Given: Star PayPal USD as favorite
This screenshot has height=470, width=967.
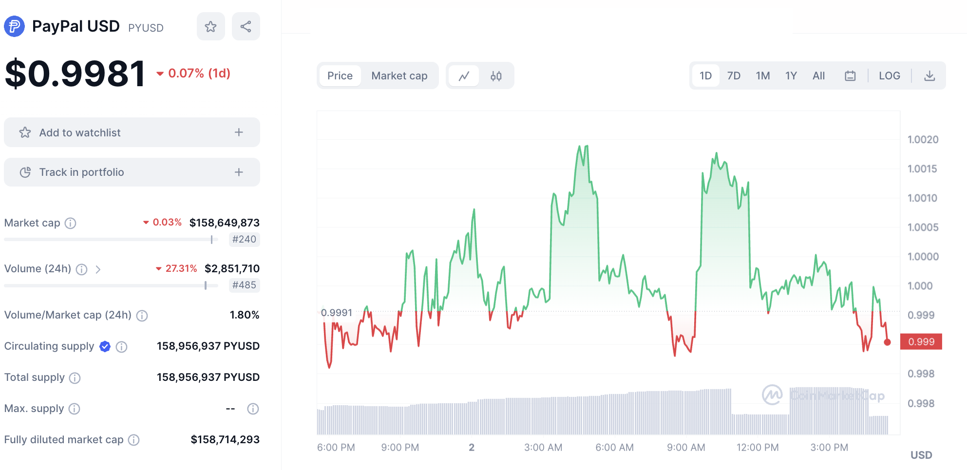Looking at the screenshot, I should (x=210, y=26).
